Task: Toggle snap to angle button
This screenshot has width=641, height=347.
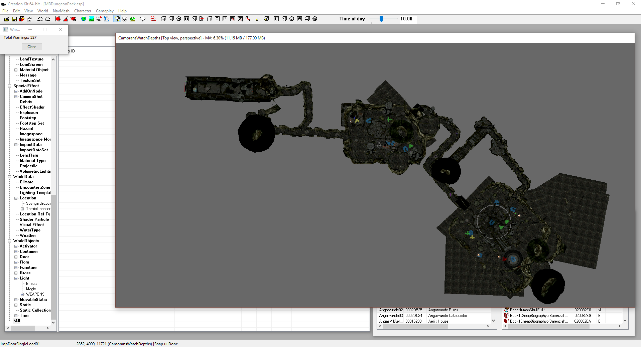Action: tap(66, 19)
